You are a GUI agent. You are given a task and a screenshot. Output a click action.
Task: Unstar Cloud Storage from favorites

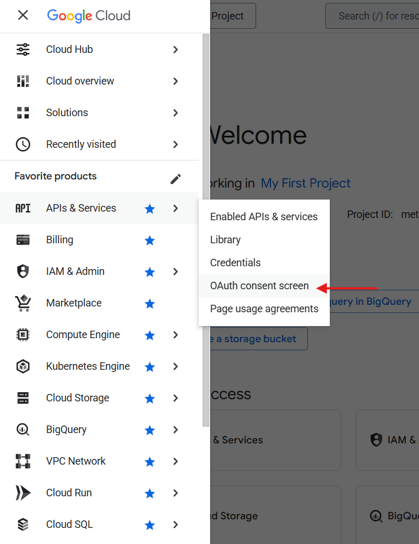150,397
